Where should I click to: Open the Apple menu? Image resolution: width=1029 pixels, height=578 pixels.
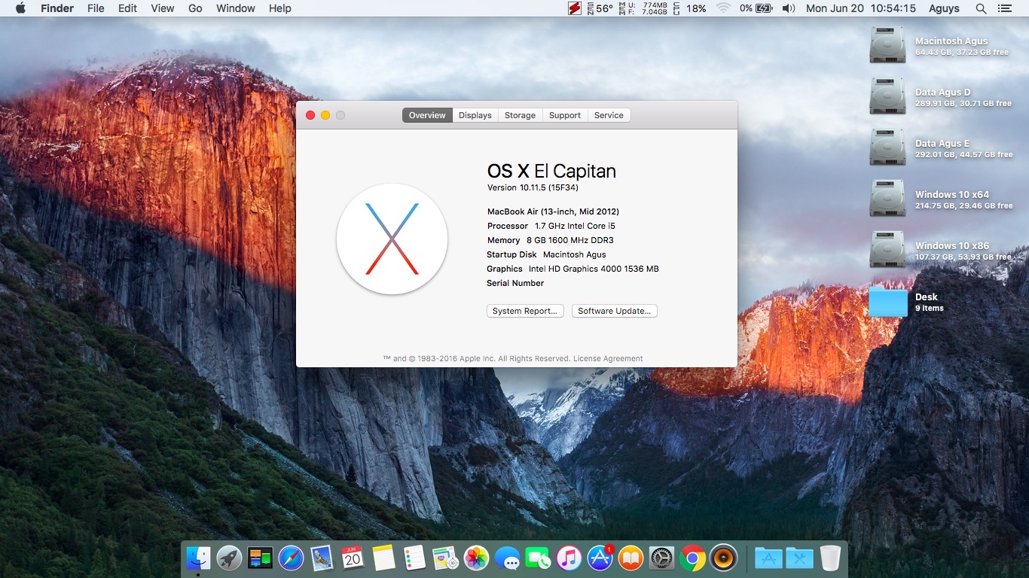click(20, 8)
